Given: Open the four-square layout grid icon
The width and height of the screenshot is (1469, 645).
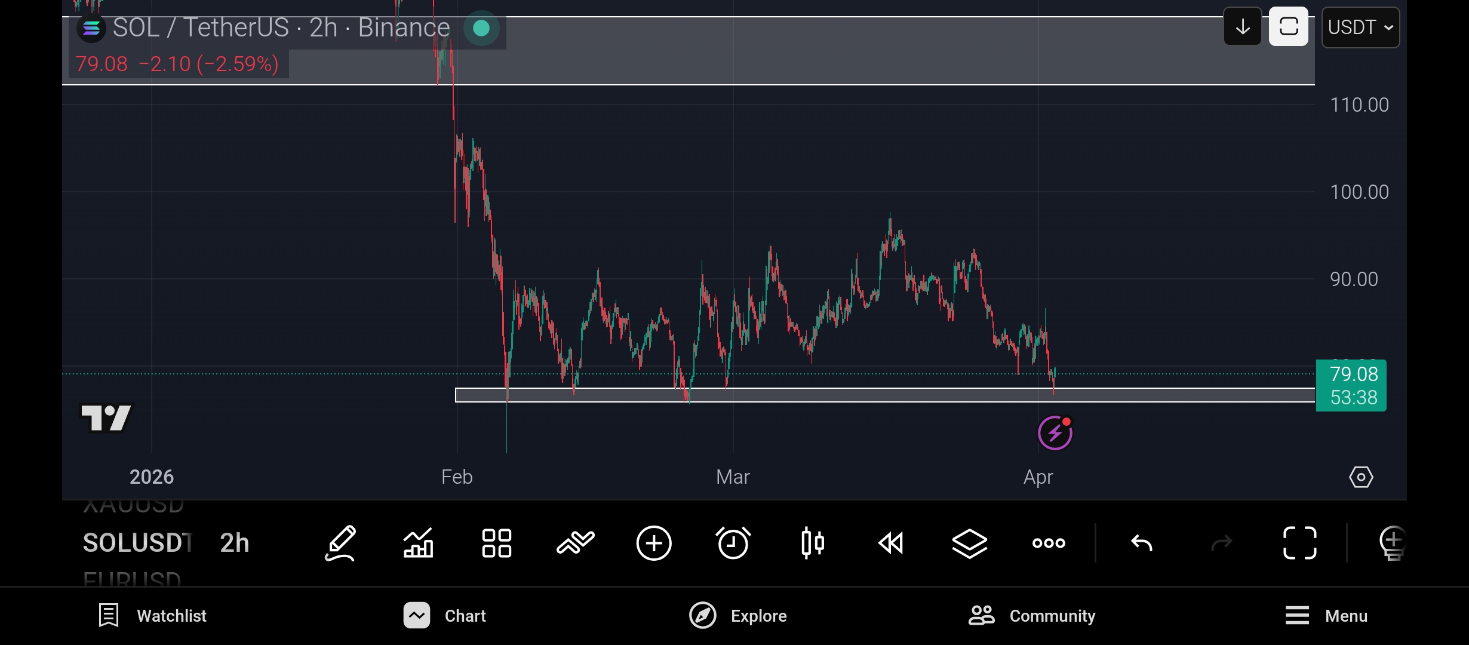Looking at the screenshot, I should pyautogui.click(x=497, y=543).
